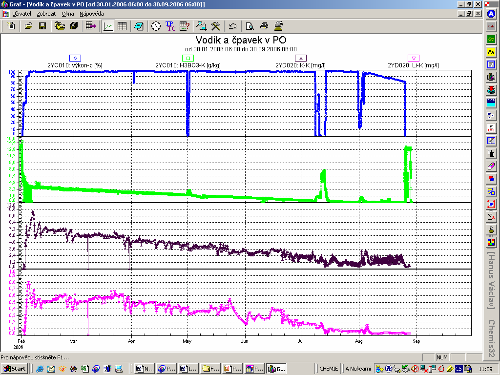Open the Zobrazit menu

point(46,14)
